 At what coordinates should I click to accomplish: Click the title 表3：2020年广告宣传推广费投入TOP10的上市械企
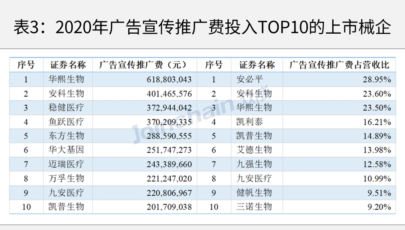point(202,27)
